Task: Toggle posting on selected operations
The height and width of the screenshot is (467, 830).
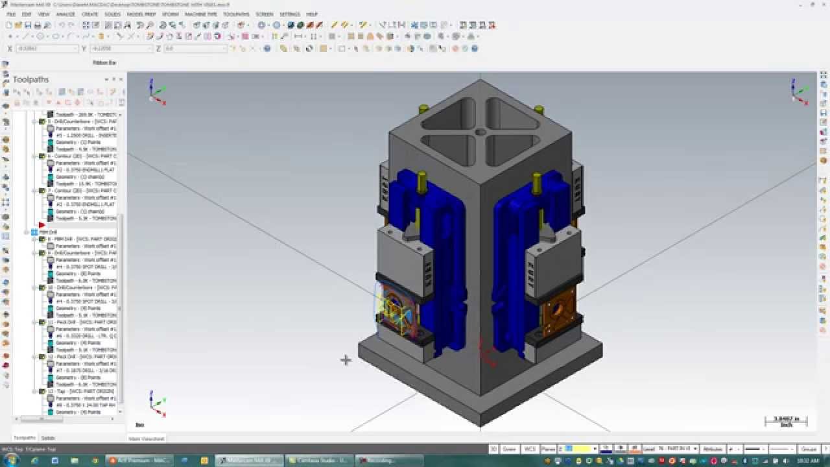Action: point(36,102)
